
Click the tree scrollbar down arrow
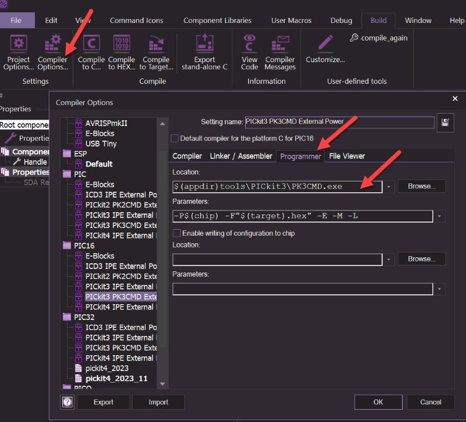pyautogui.click(x=163, y=384)
